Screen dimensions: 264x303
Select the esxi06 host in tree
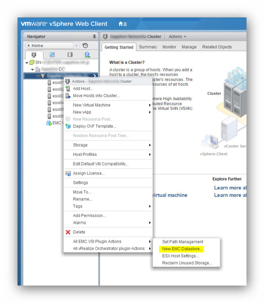tap(55, 116)
